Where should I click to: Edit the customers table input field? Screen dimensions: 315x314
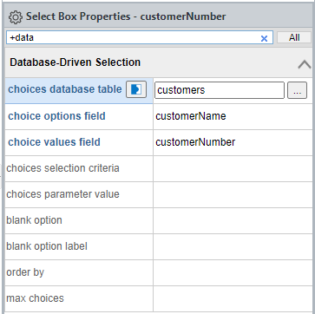pos(220,90)
